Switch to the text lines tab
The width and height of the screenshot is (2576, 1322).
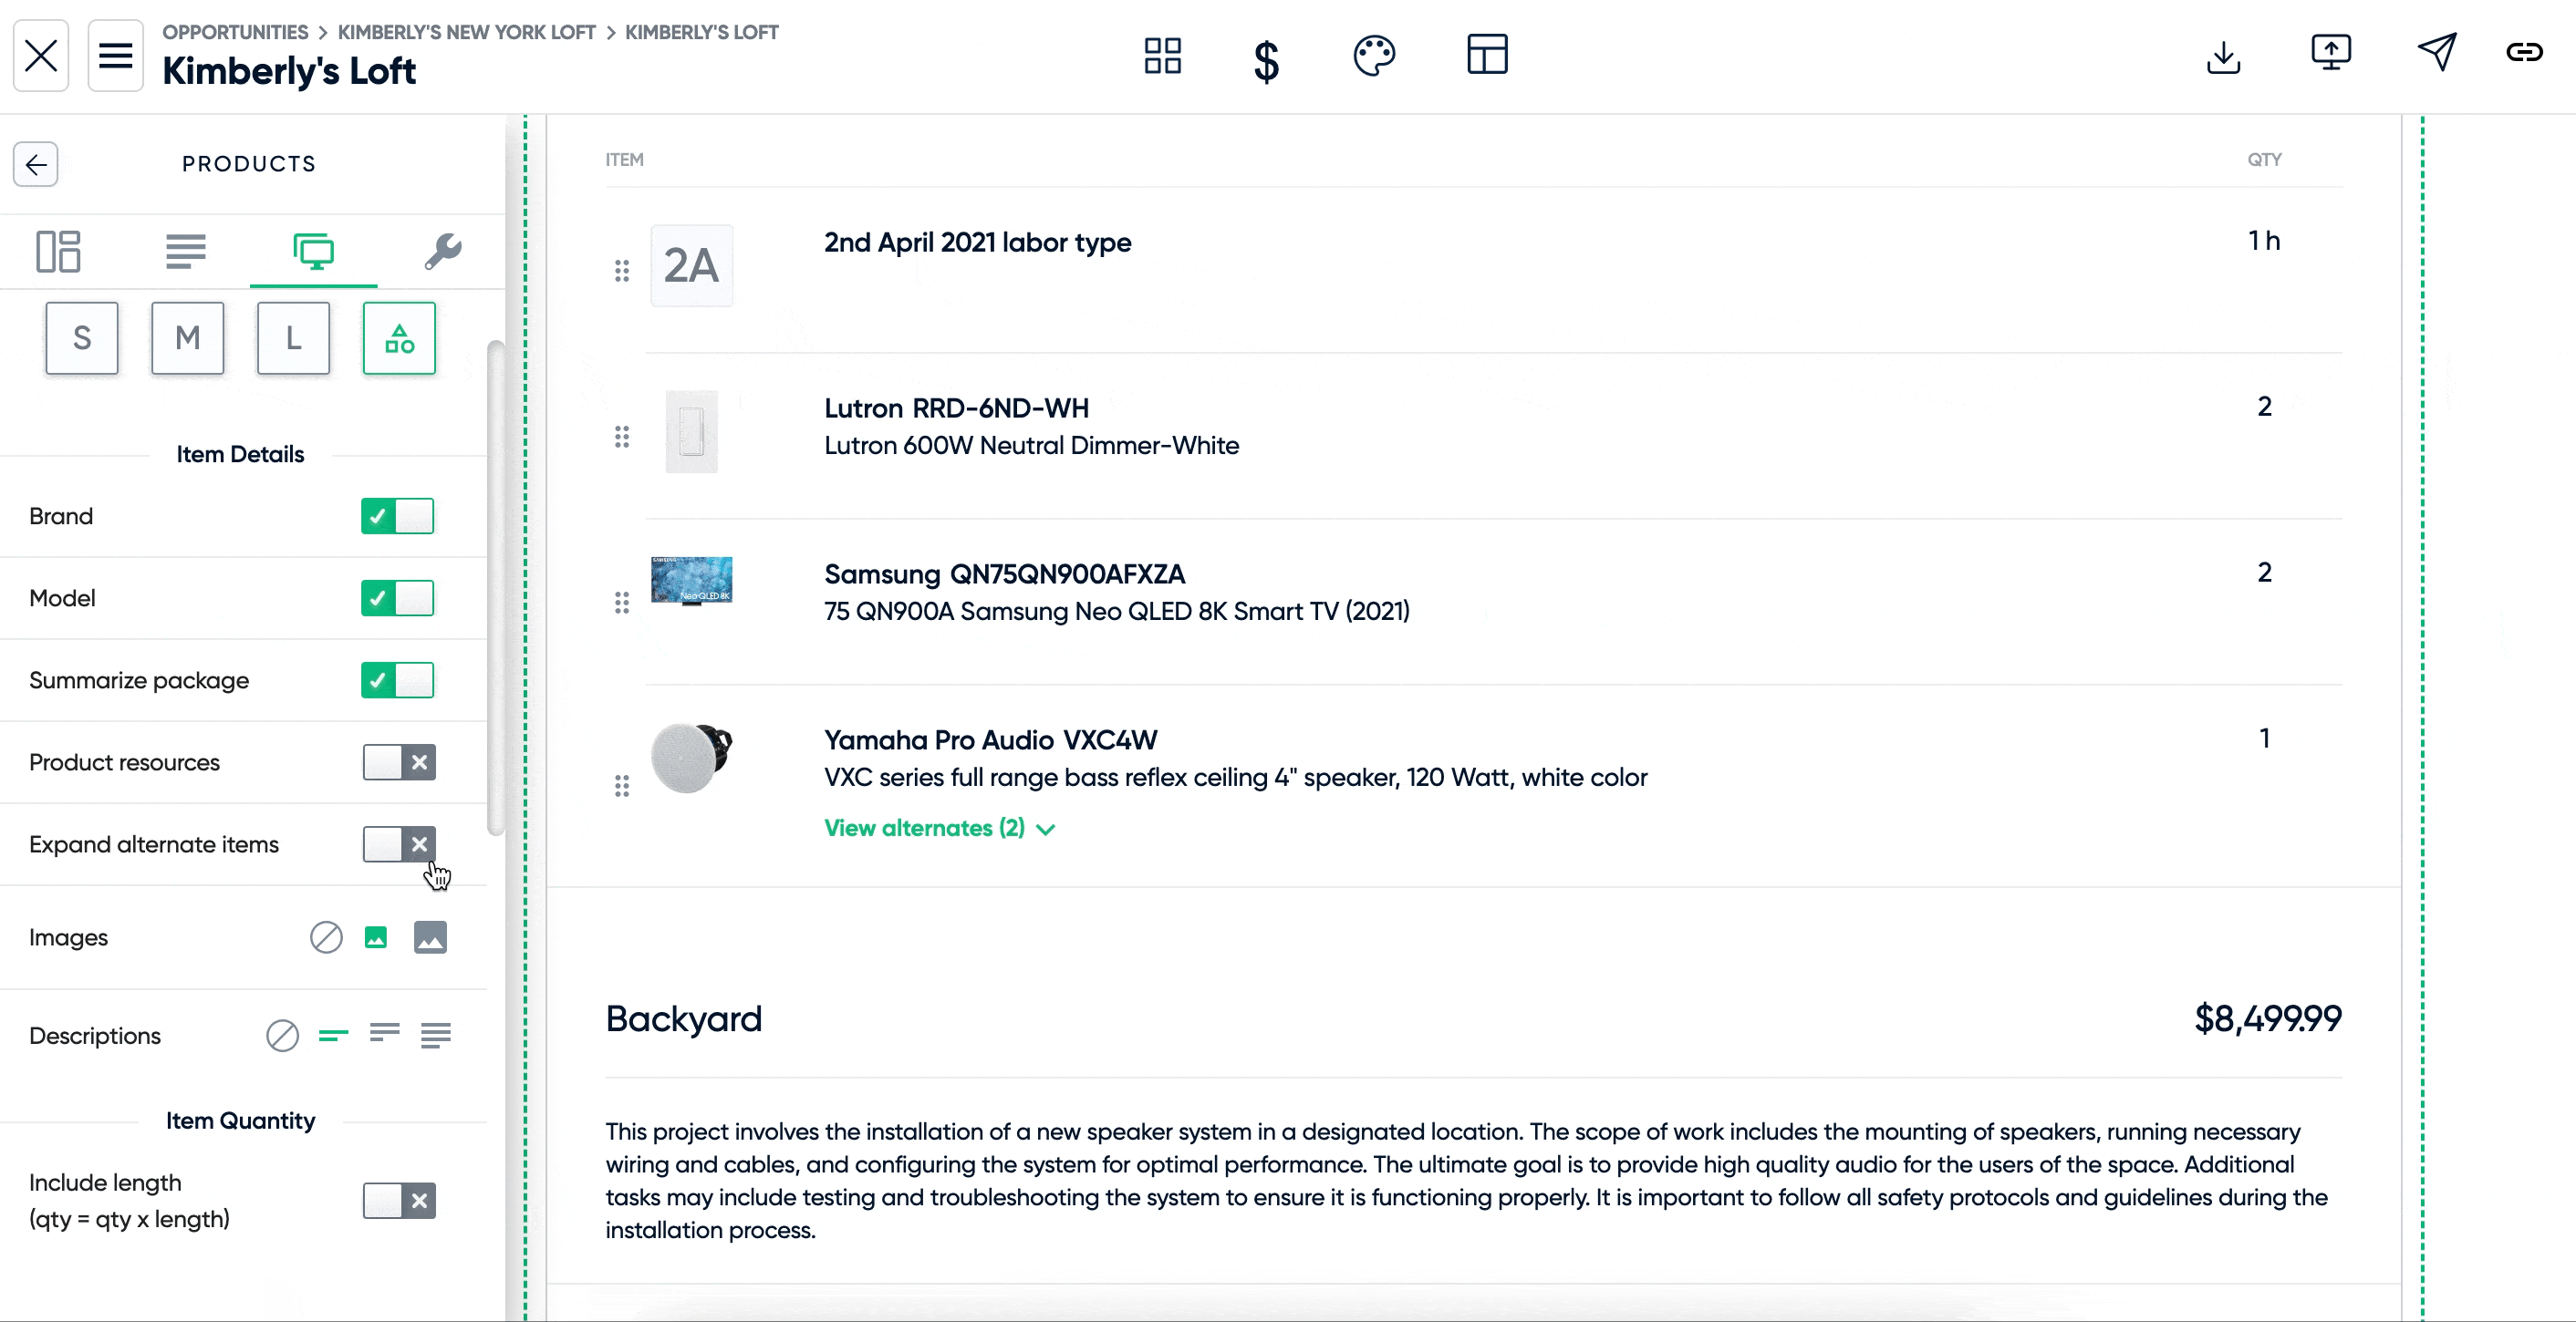[186, 251]
